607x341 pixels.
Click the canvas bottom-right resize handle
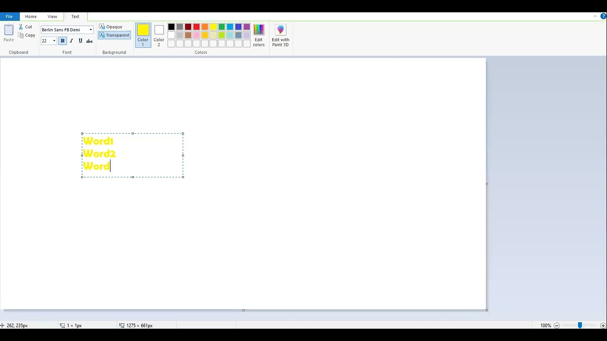487,310
